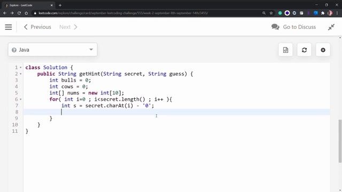Open the extensions puzzle icon
This screenshot has height=192, width=342.
[x=323, y=13]
